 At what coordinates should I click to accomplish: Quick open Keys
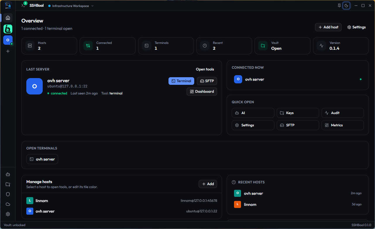pyautogui.click(x=298, y=113)
